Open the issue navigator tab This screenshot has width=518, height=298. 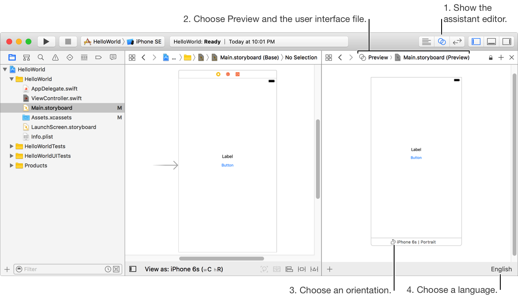coord(55,57)
